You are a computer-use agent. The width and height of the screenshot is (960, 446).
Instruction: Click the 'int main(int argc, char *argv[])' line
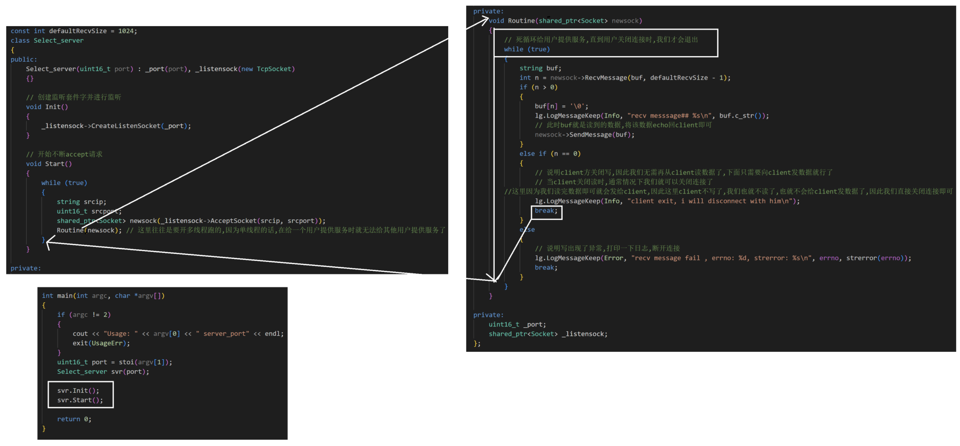tap(103, 296)
